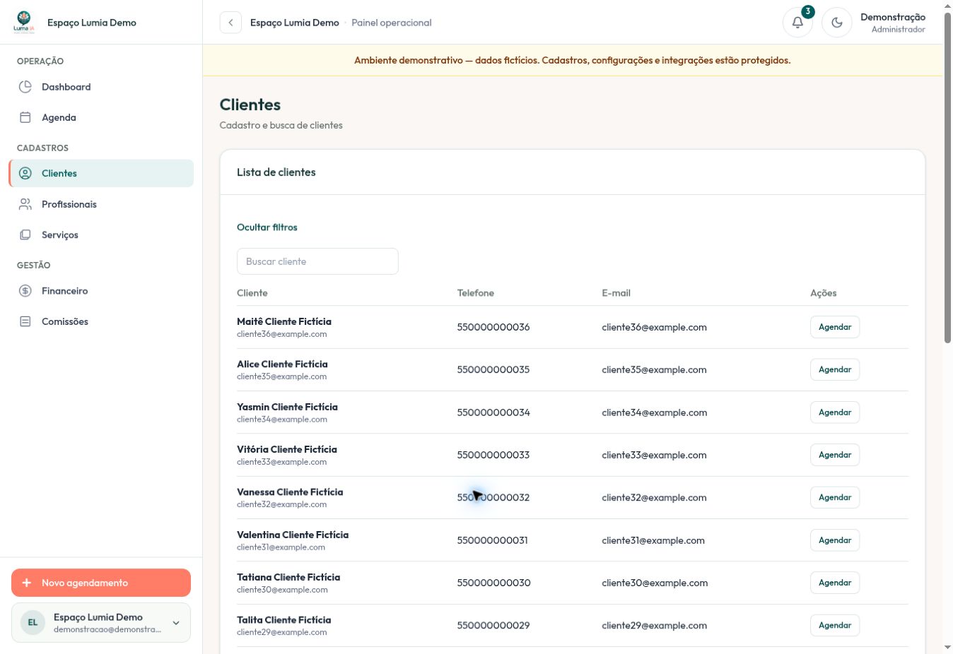Select email cliente35@example.com in E-mail column
Image resolution: width=953 pixels, height=654 pixels.
click(654, 369)
